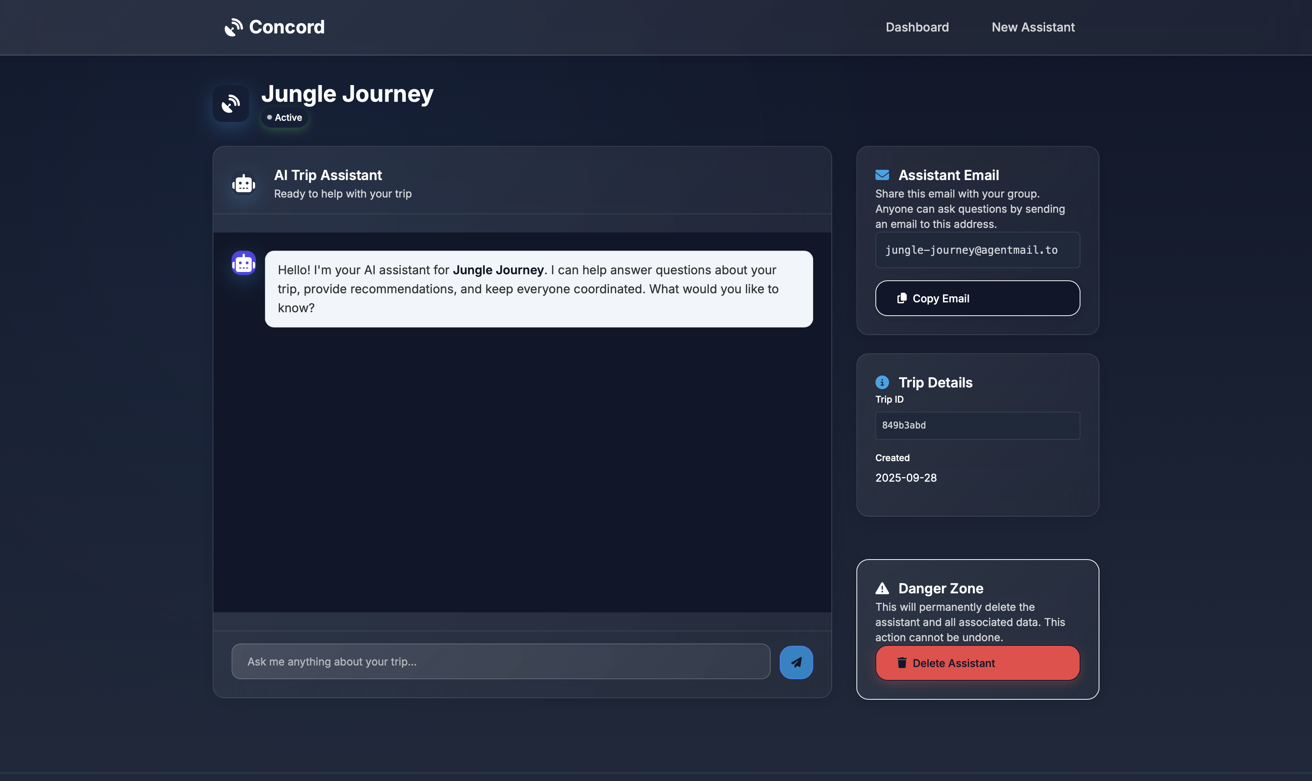Click the info icon beside Trip Details
Viewport: 1312px width, 781px height.
coord(882,382)
